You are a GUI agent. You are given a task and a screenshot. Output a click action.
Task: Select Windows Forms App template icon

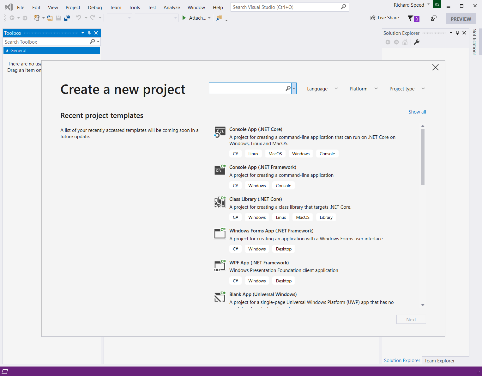(220, 233)
